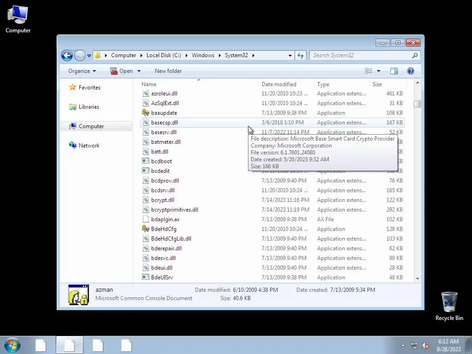The width and height of the screenshot is (472, 354).
Task: Expand the address bar previous locations dropdown
Action: pos(290,55)
